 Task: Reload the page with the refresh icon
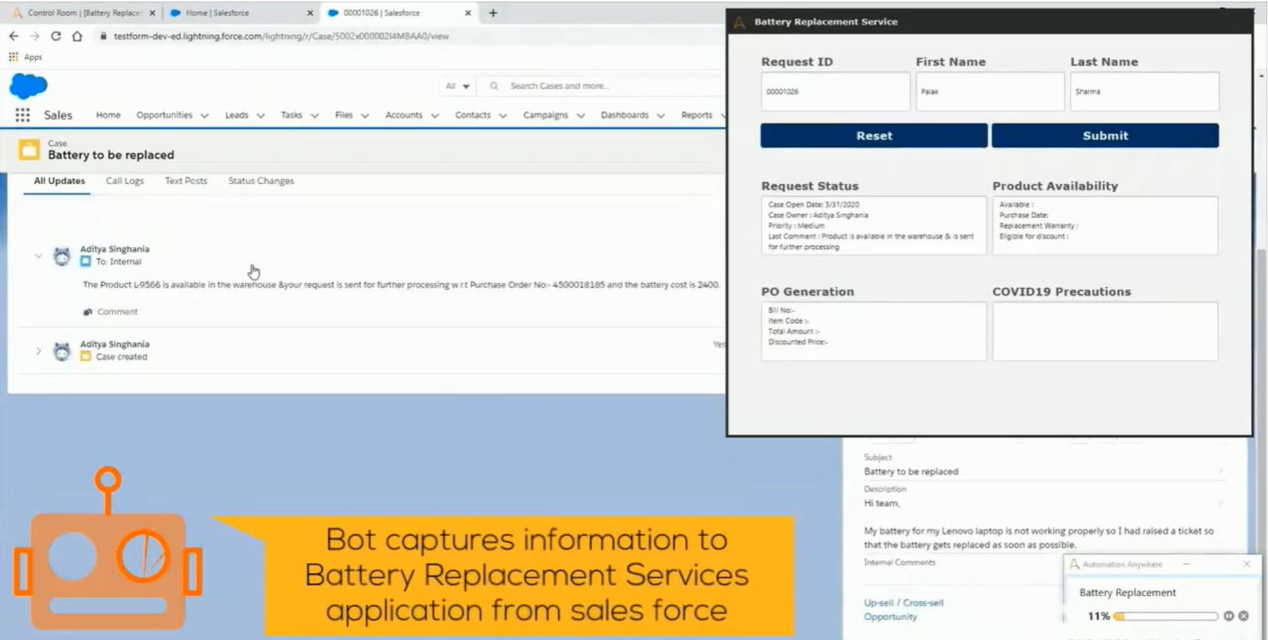click(x=55, y=36)
